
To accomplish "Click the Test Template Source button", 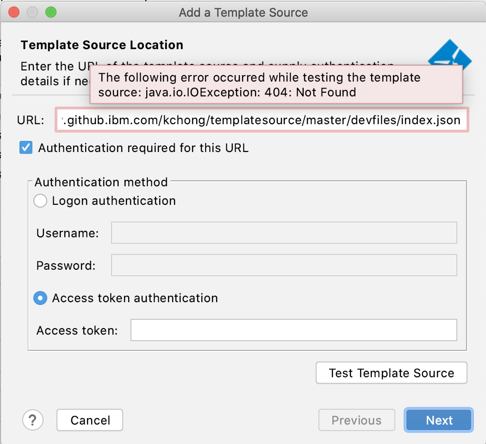I will tap(391, 373).
